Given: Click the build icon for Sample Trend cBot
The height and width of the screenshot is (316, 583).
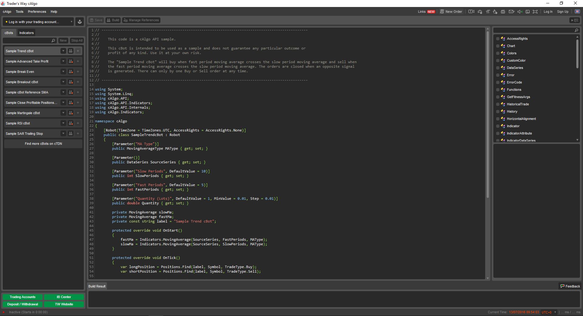Looking at the screenshot, I should coord(71,51).
